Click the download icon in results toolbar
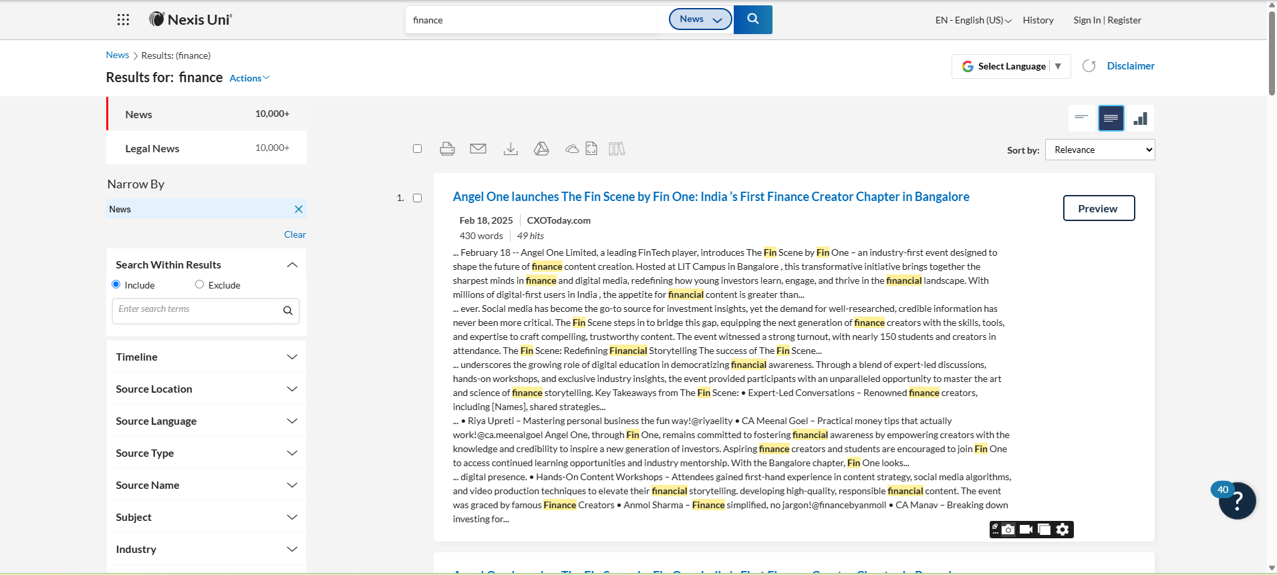The width and height of the screenshot is (1277, 575). tap(511, 149)
